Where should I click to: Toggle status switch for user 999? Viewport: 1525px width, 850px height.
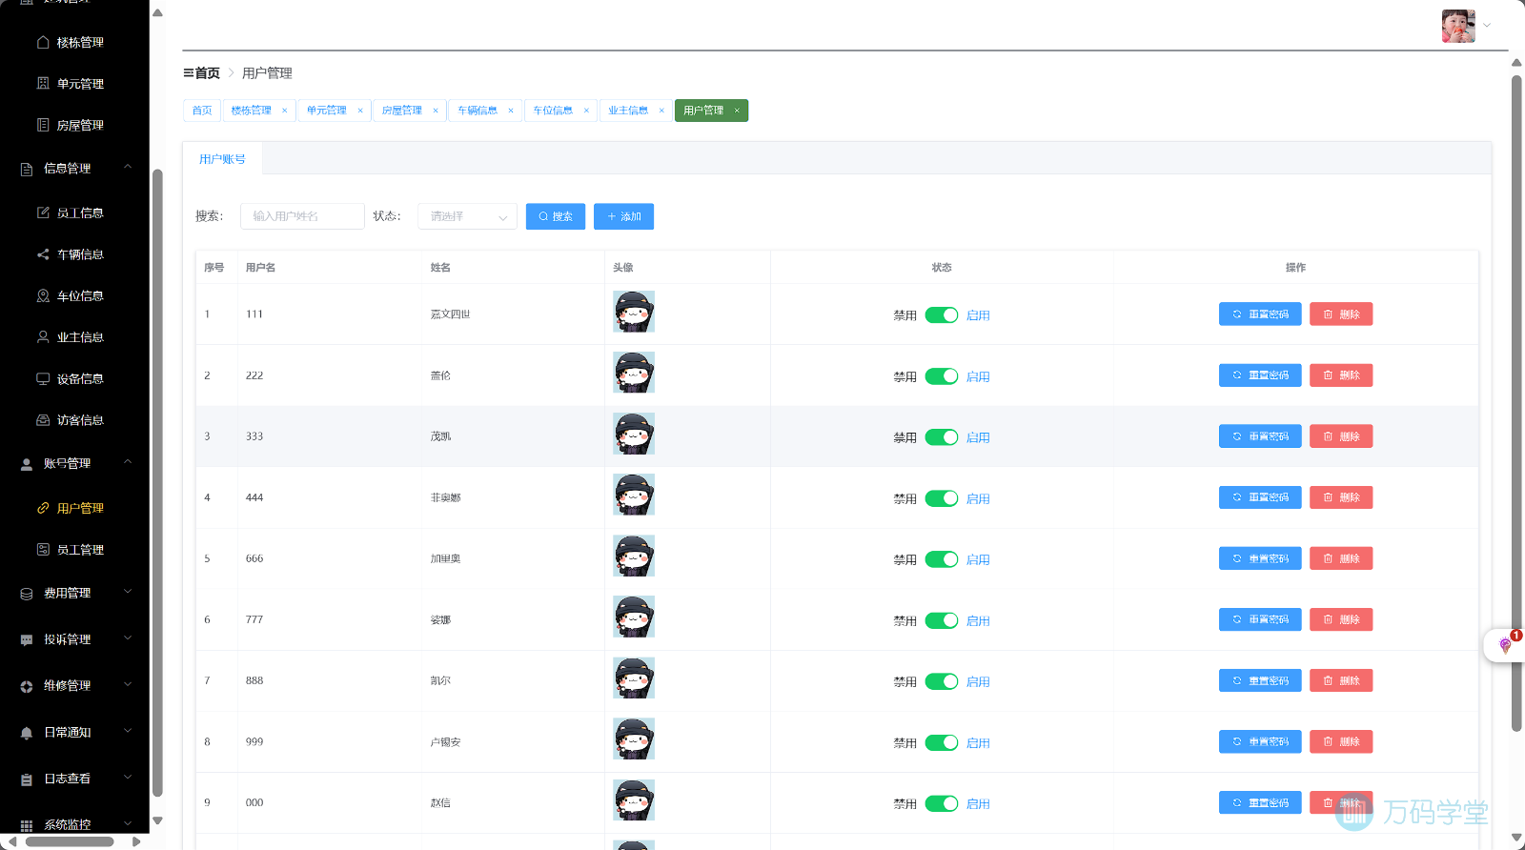click(x=942, y=742)
